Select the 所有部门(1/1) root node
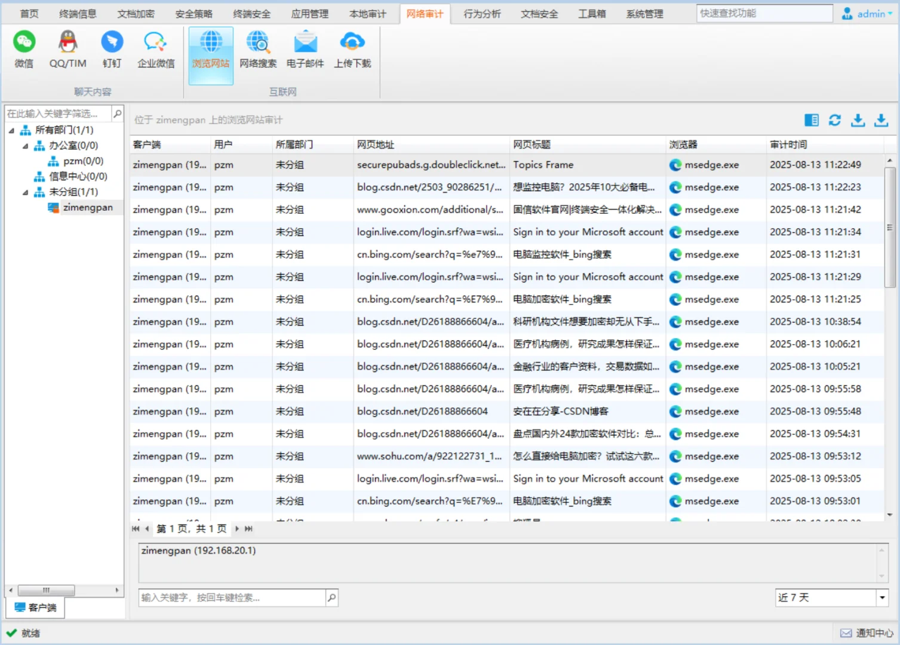This screenshot has width=900, height=645. 64,130
